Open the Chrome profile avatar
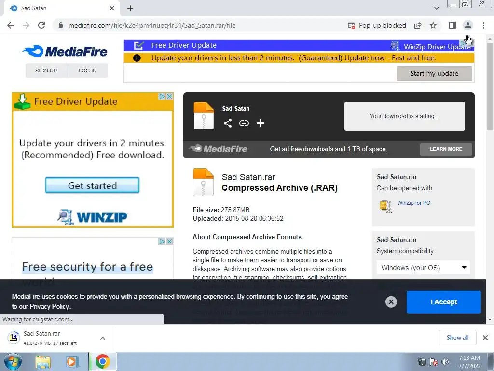 pyautogui.click(x=468, y=25)
